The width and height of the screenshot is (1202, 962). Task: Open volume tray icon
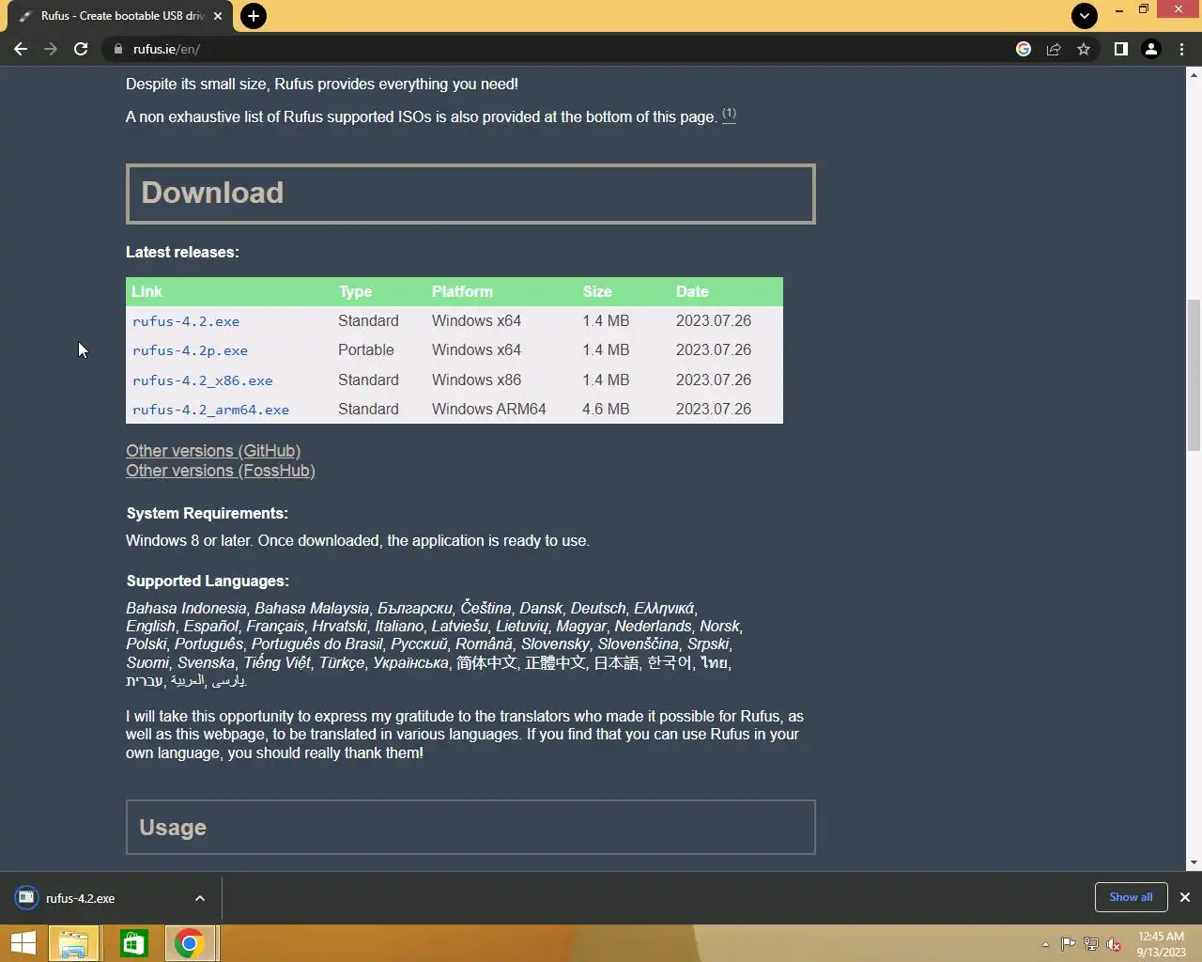(1114, 944)
